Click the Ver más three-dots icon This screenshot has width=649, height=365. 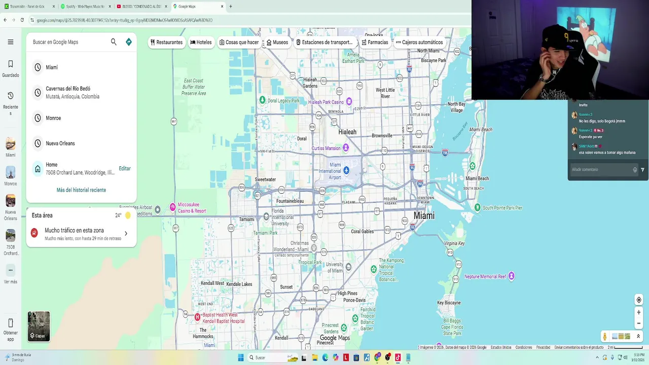[11, 270]
